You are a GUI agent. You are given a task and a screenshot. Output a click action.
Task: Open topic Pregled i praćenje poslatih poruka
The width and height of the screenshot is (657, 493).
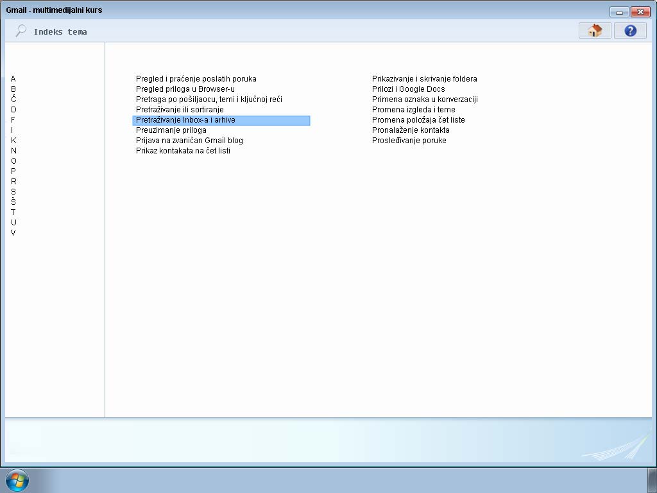(x=196, y=79)
